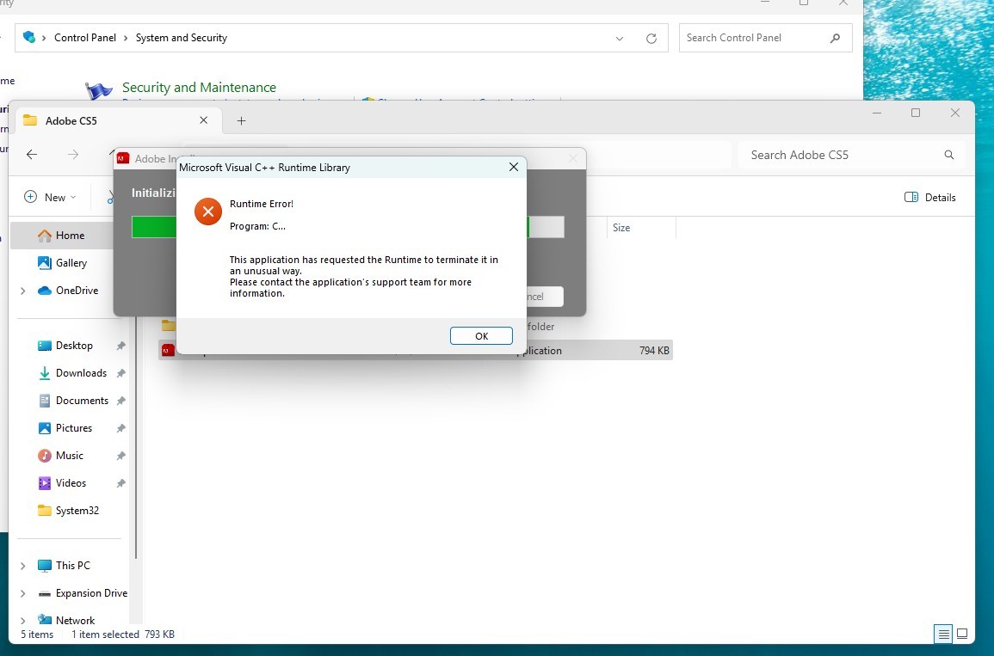The width and height of the screenshot is (994, 656).
Task: Click the red error icon in dialog
Action: 208,212
